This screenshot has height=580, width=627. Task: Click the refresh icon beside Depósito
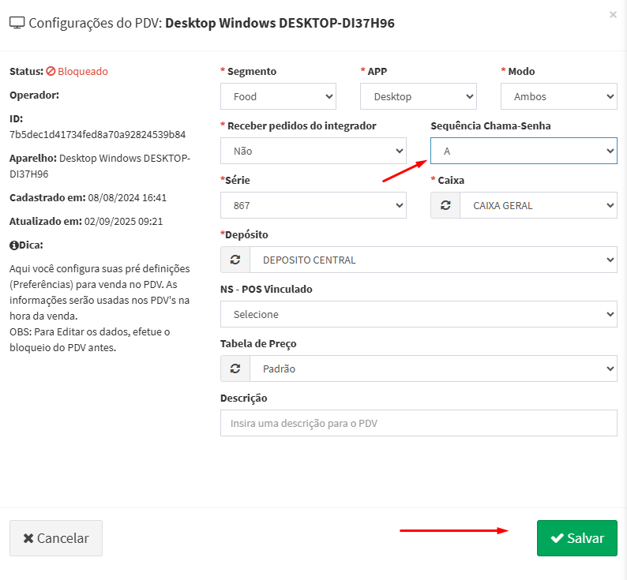coord(235,260)
